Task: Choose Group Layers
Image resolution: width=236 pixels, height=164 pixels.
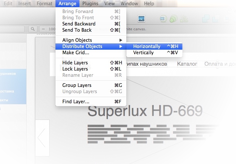Action: coord(91,85)
